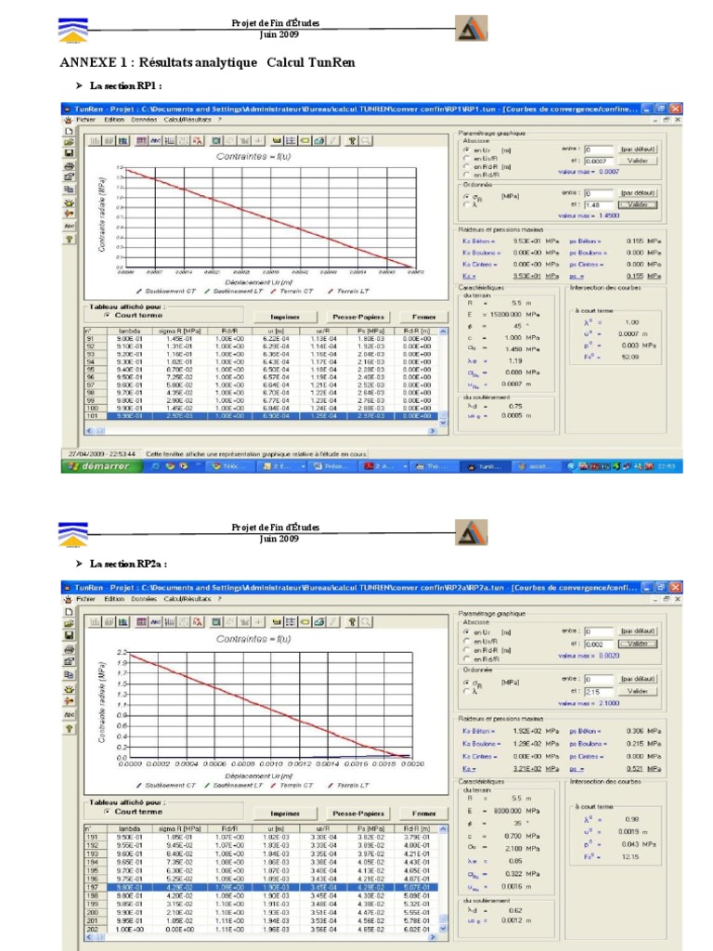
Task: Click Imprimer button in RP1 window
Action: 285,317
